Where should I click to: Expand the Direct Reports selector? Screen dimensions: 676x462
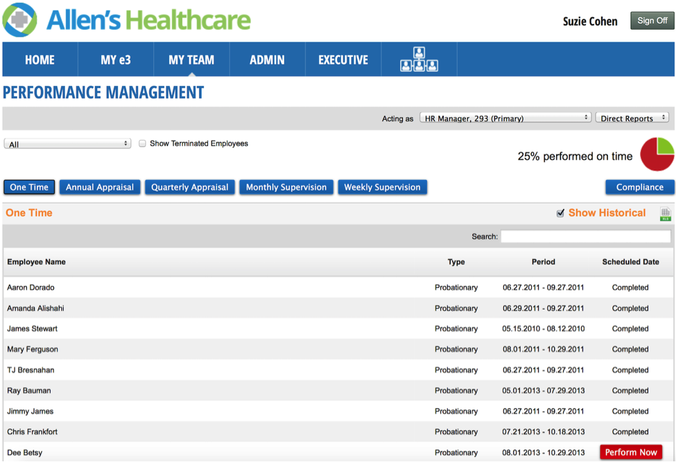(632, 117)
